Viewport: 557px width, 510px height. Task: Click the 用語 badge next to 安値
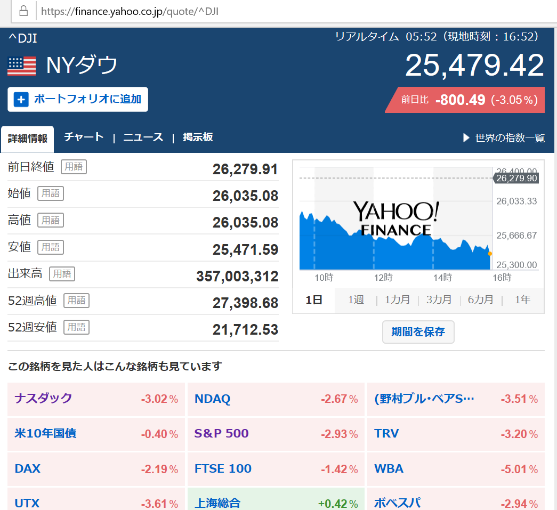click(x=51, y=247)
